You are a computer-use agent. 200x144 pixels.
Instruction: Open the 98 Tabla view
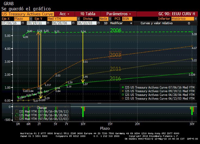click(x=88, y=14)
